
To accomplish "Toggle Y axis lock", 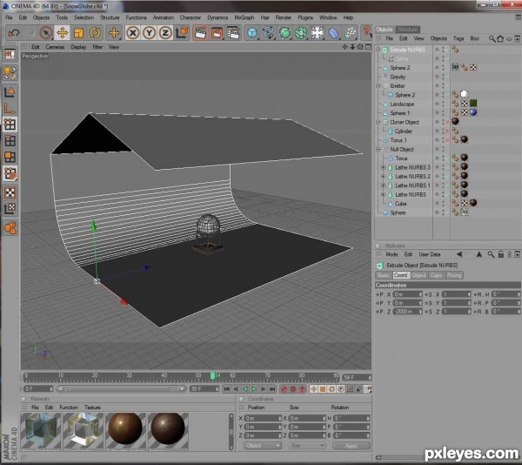I will coord(149,32).
